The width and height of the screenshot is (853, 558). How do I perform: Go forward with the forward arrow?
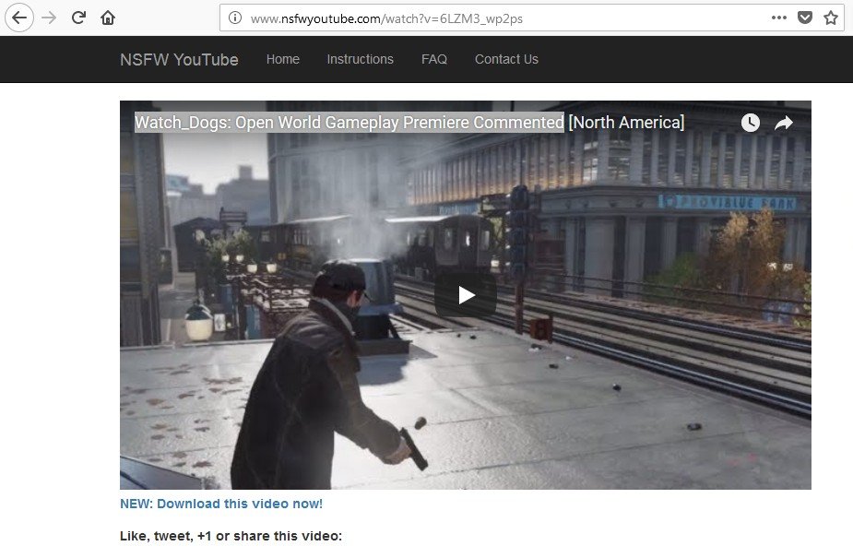coord(49,18)
